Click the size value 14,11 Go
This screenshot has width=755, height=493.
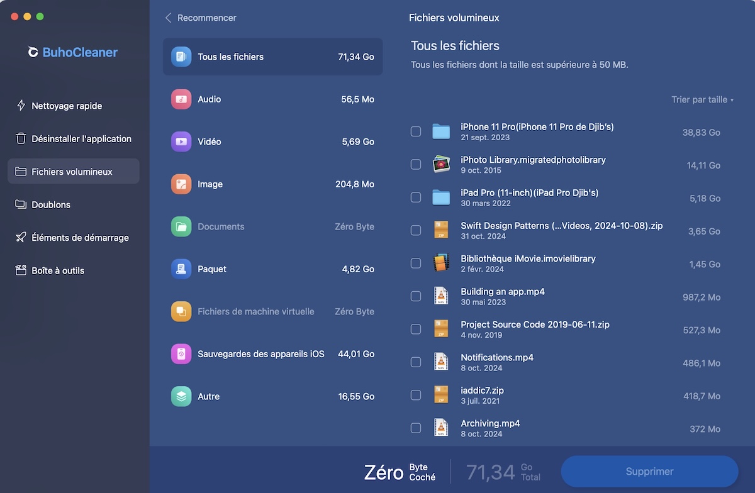703,165
